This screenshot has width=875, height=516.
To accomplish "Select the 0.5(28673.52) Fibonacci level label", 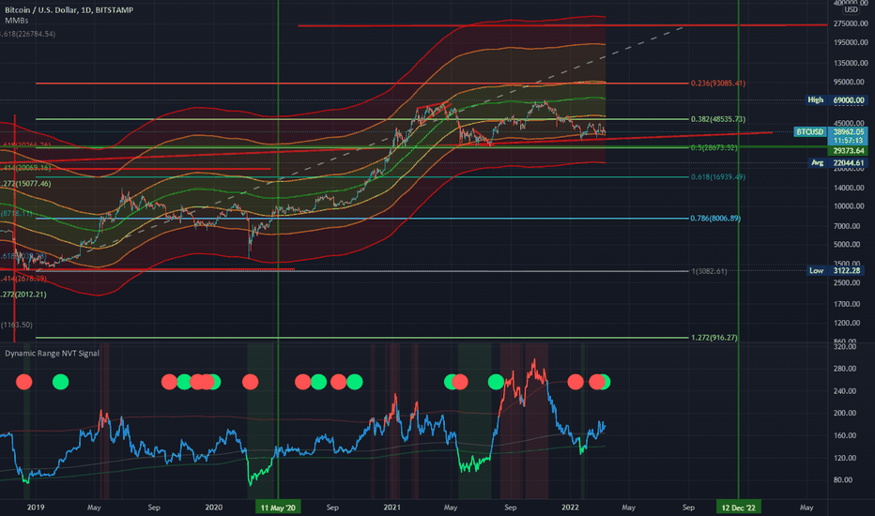I will [714, 148].
